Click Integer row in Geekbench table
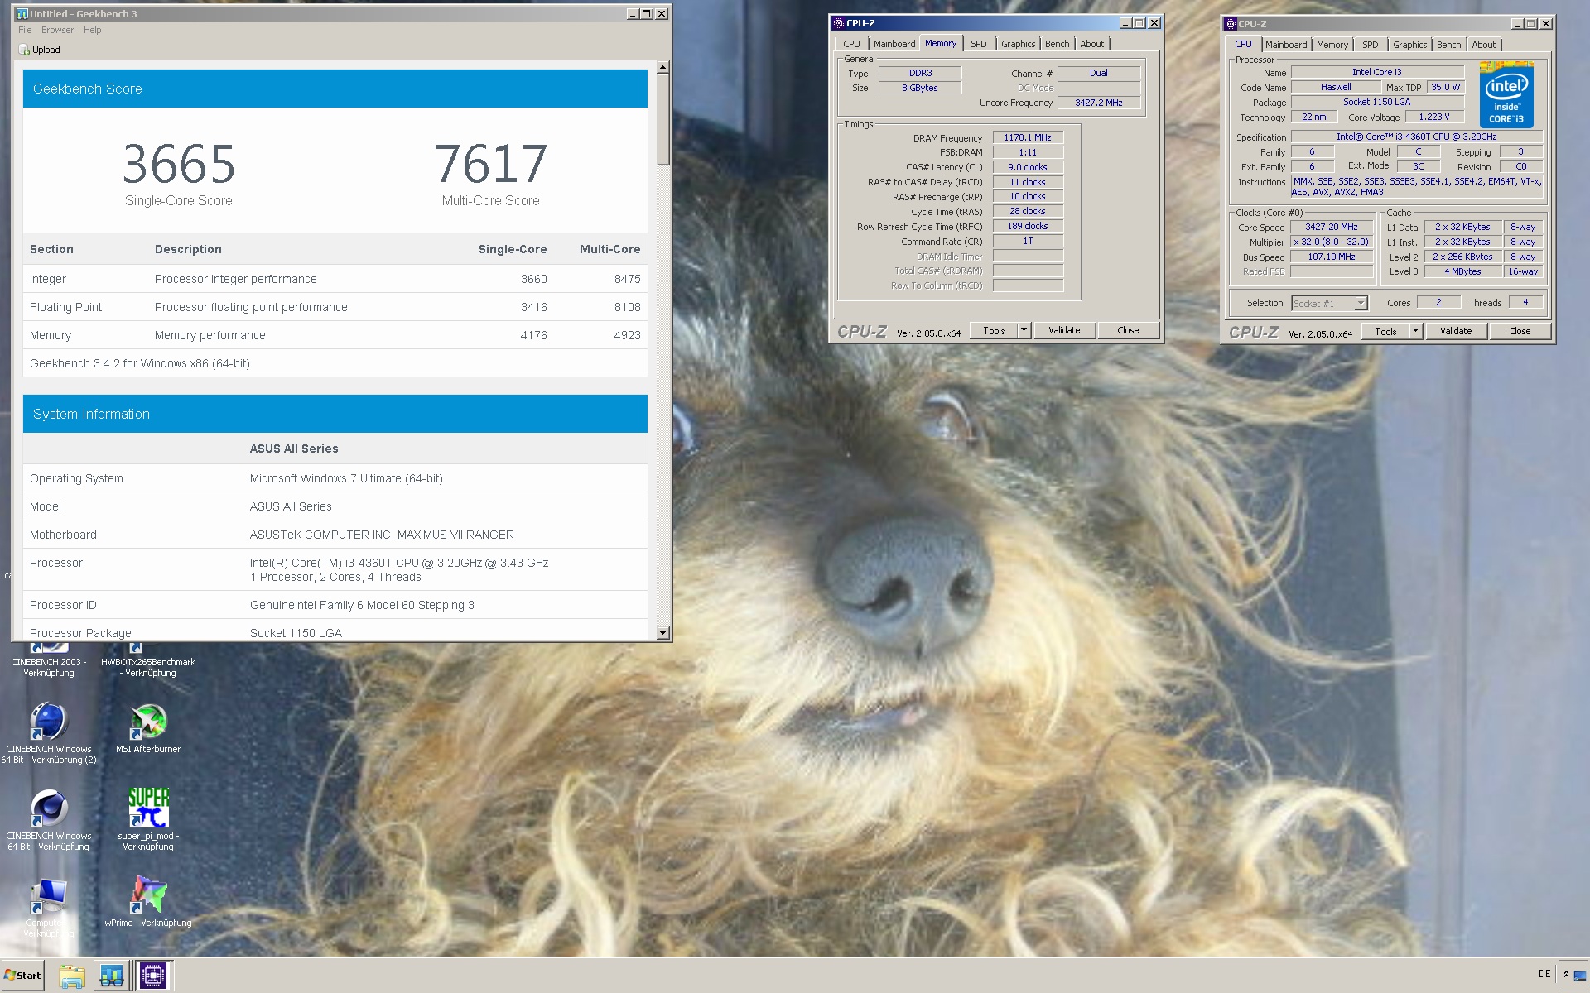This screenshot has height=993, width=1590. click(x=335, y=279)
